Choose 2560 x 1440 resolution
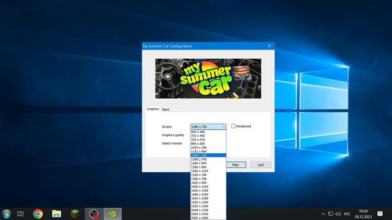392x220 pixels. tap(208, 214)
